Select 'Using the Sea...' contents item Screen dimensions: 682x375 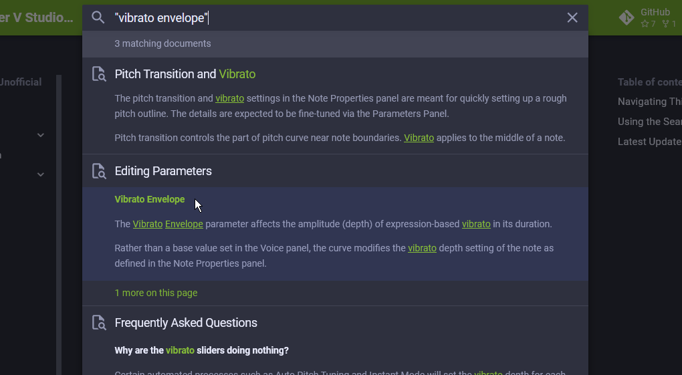(x=650, y=122)
